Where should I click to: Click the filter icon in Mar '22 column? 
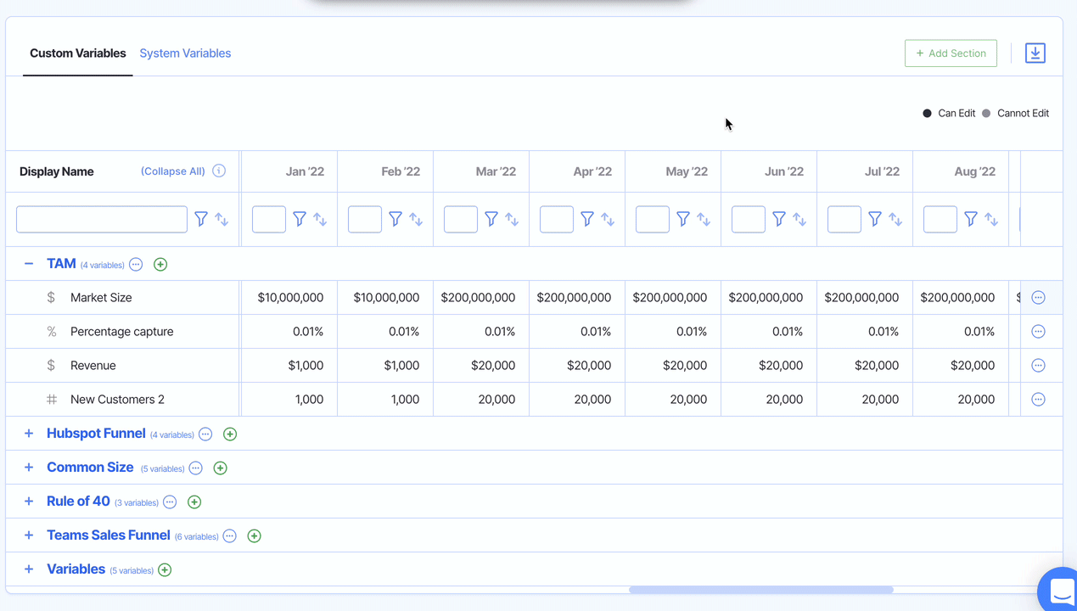pos(491,219)
